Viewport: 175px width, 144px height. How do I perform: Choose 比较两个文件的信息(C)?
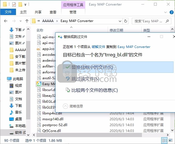tap(92, 90)
